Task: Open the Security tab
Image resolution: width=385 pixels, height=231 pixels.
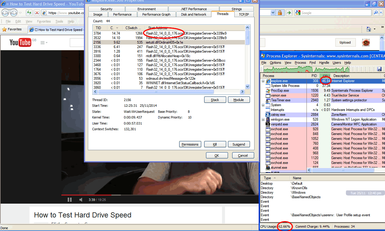Action: (106, 9)
